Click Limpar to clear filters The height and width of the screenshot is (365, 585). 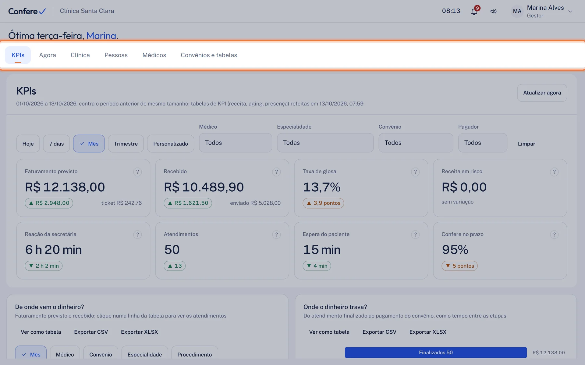pyautogui.click(x=526, y=144)
